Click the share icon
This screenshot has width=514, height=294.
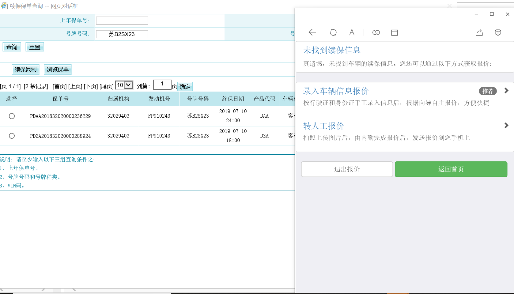pyautogui.click(x=479, y=32)
